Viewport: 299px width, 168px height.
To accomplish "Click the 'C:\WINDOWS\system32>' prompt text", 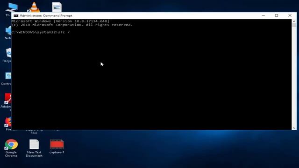I will pyautogui.click(x=35, y=32).
